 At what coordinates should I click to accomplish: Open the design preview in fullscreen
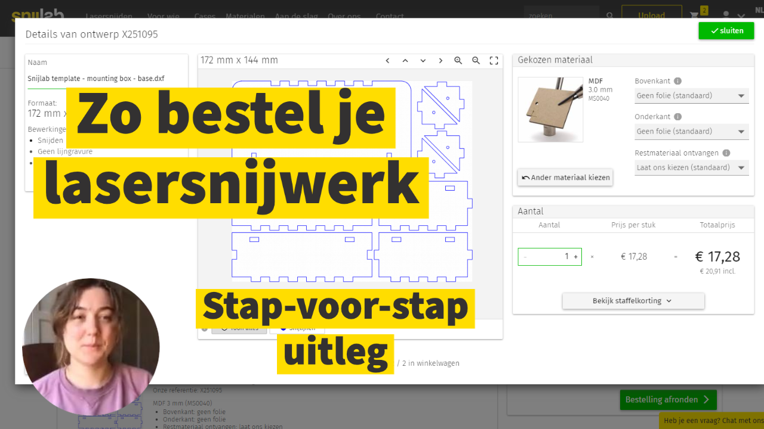[494, 61]
